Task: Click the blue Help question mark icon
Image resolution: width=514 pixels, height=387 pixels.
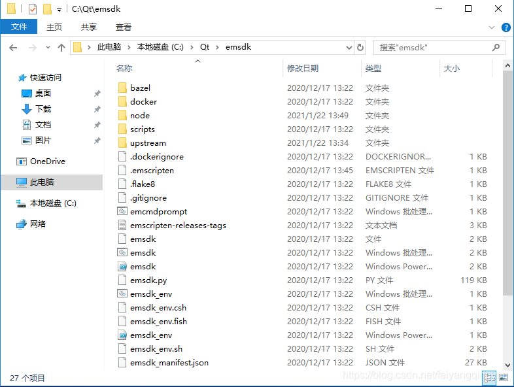Action: 505,27
